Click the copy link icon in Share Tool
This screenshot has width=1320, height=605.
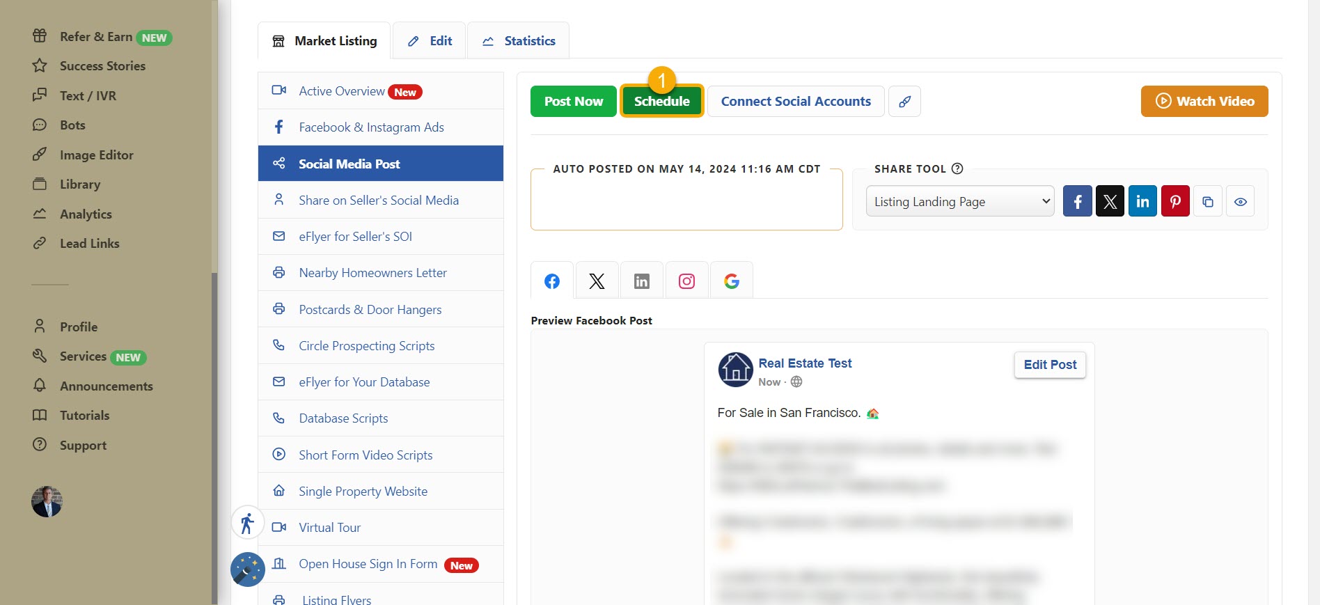click(x=1208, y=202)
